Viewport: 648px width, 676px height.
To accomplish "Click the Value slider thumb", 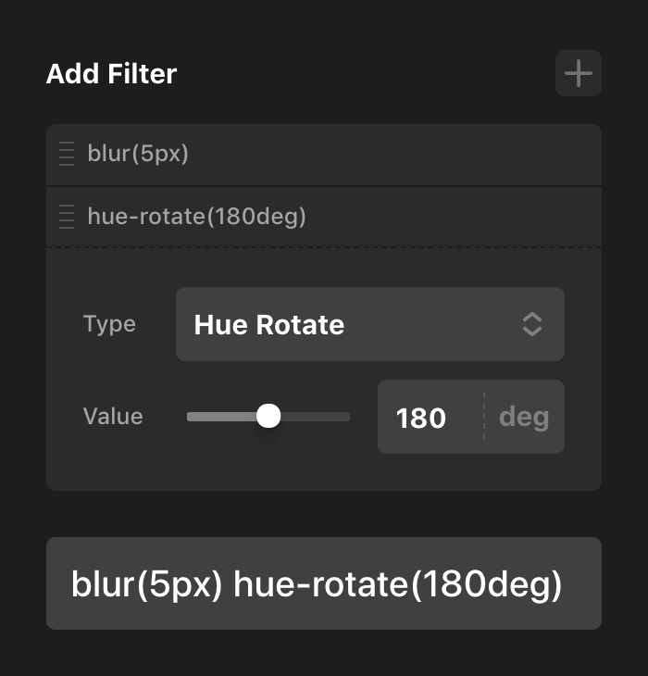I will [268, 417].
